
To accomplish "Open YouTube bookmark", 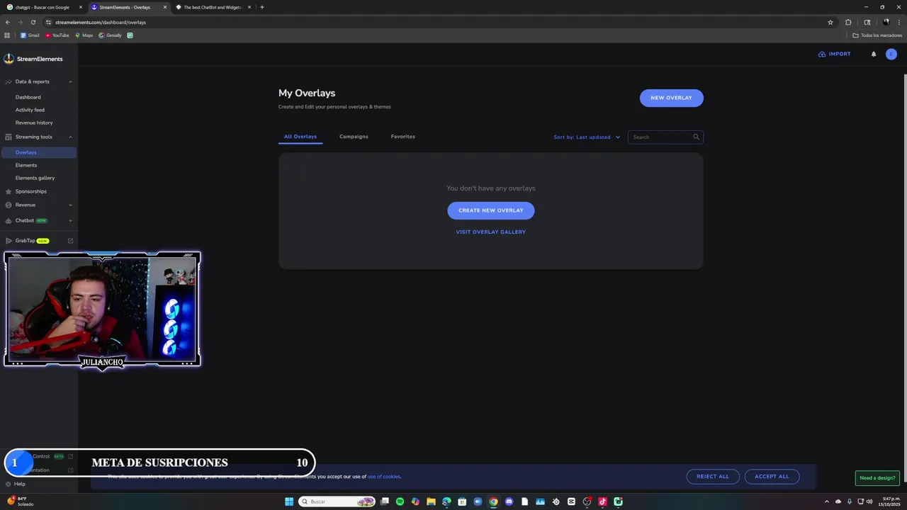I will [57, 35].
